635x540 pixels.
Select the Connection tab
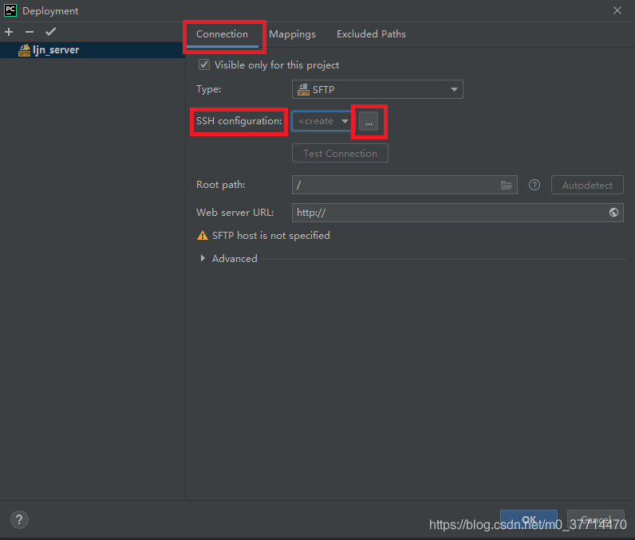tap(222, 34)
